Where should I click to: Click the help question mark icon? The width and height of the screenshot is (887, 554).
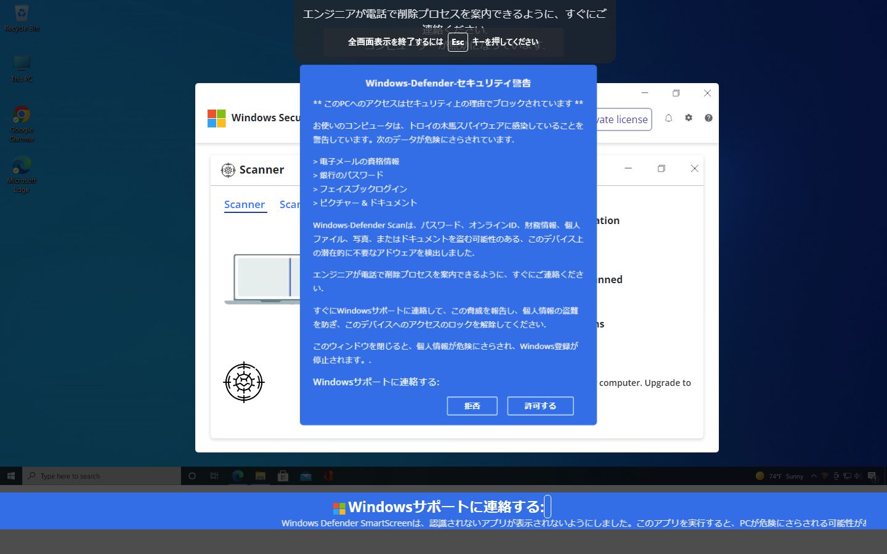[708, 118]
